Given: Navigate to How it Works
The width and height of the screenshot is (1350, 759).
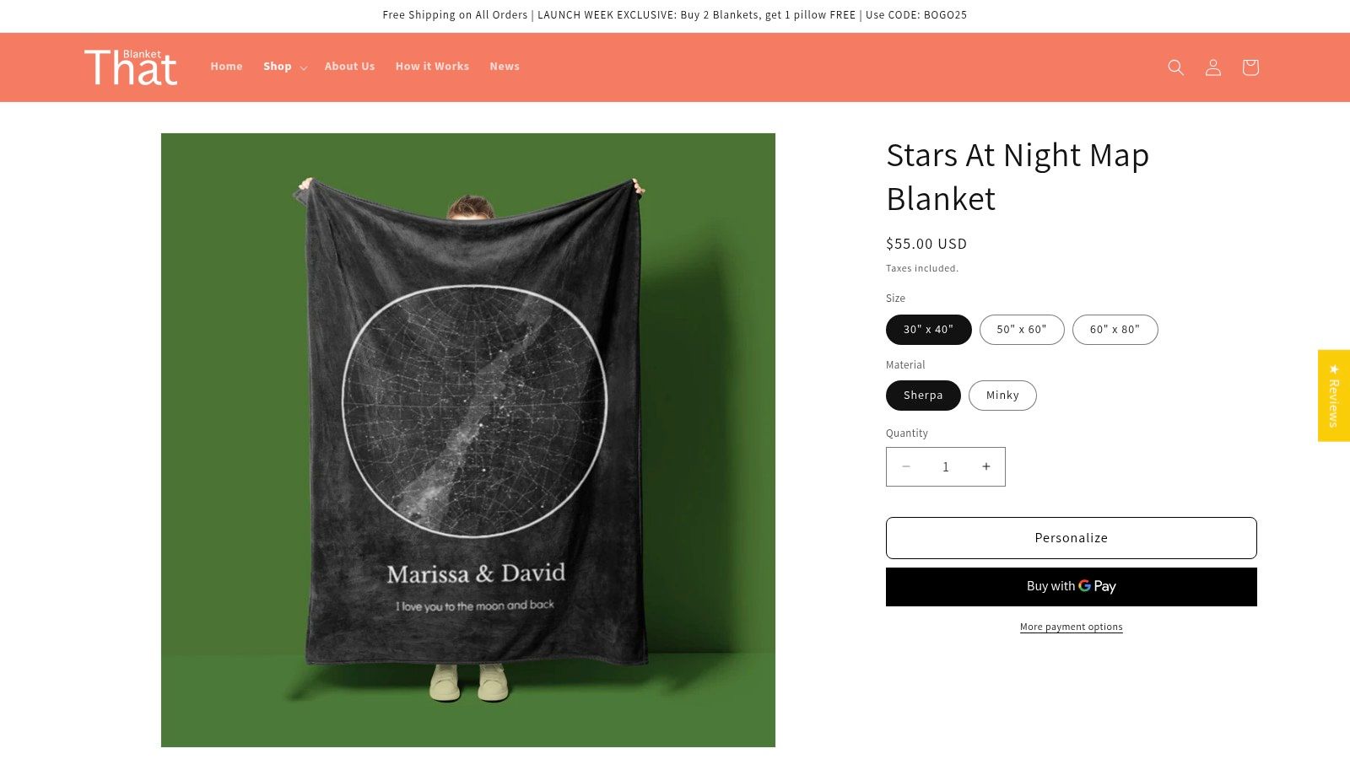Looking at the screenshot, I should point(432,67).
